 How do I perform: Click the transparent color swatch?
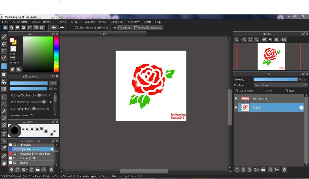pos(13,49)
